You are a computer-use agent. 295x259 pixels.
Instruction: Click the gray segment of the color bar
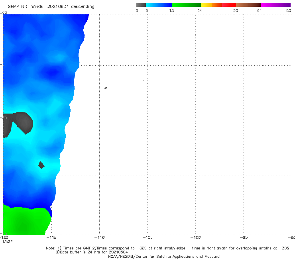click(141, 5)
